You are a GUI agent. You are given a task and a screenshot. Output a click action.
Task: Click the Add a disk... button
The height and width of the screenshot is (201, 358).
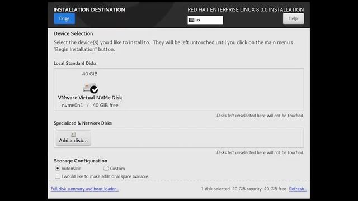coord(73,138)
